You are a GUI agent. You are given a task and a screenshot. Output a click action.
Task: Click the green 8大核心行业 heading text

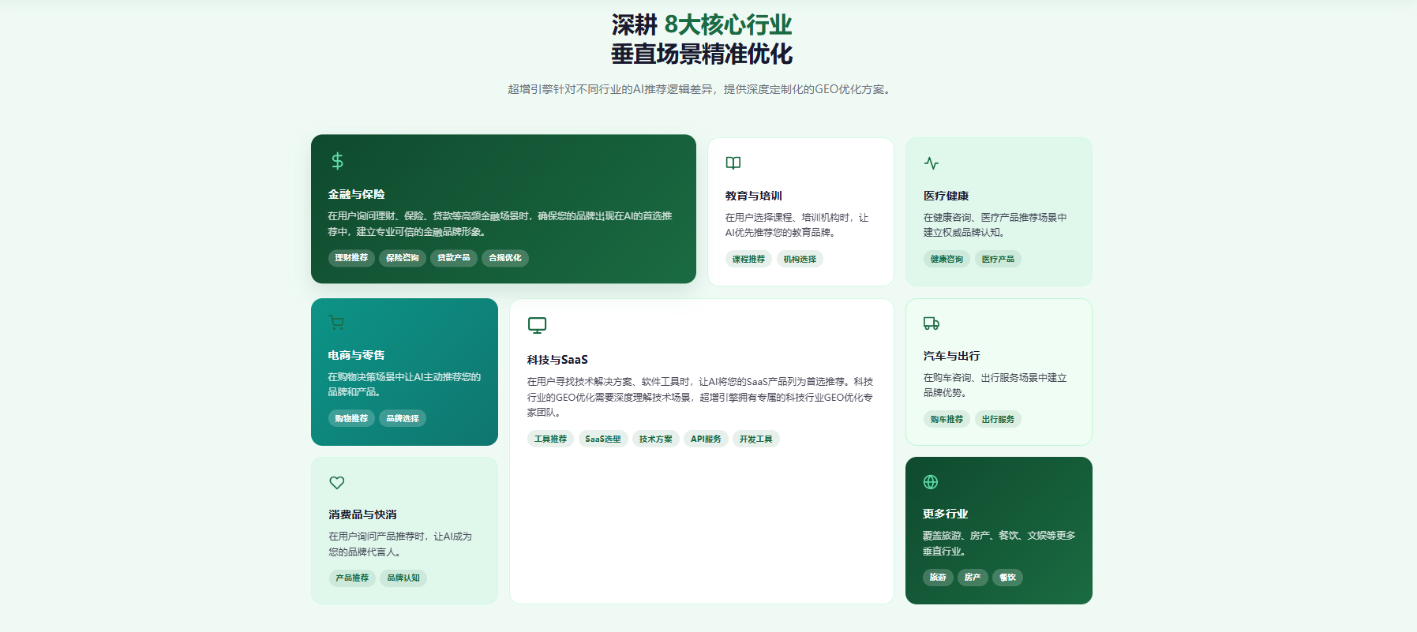[728, 24]
